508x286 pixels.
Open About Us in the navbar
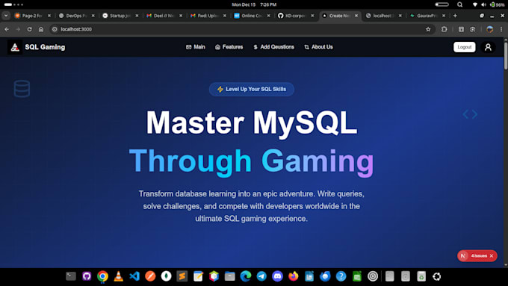click(x=319, y=47)
